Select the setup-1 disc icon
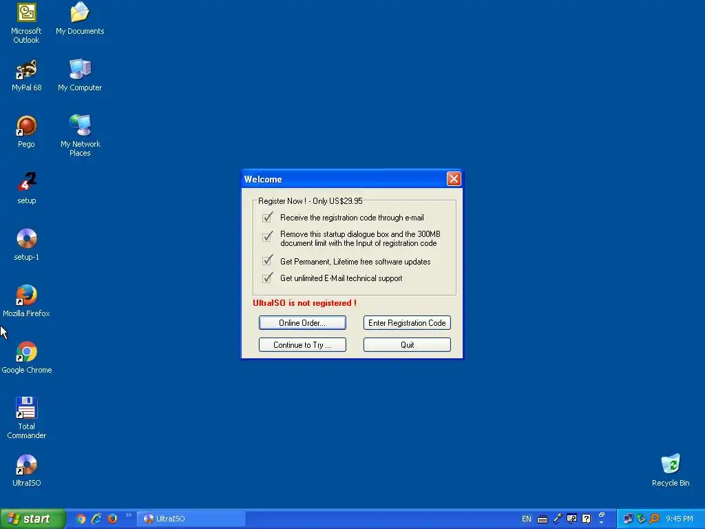Image resolution: width=705 pixels, height=529 pixels. point(27,245)
